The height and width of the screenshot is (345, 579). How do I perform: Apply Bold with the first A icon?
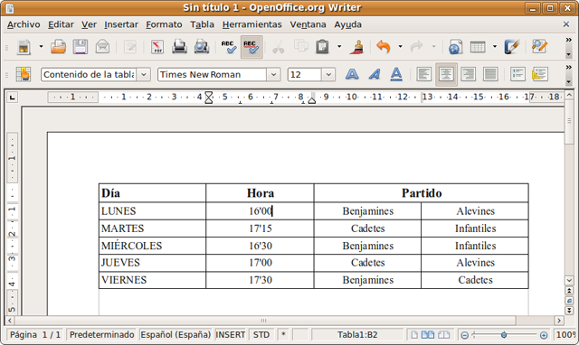click(x=352, y=74)
